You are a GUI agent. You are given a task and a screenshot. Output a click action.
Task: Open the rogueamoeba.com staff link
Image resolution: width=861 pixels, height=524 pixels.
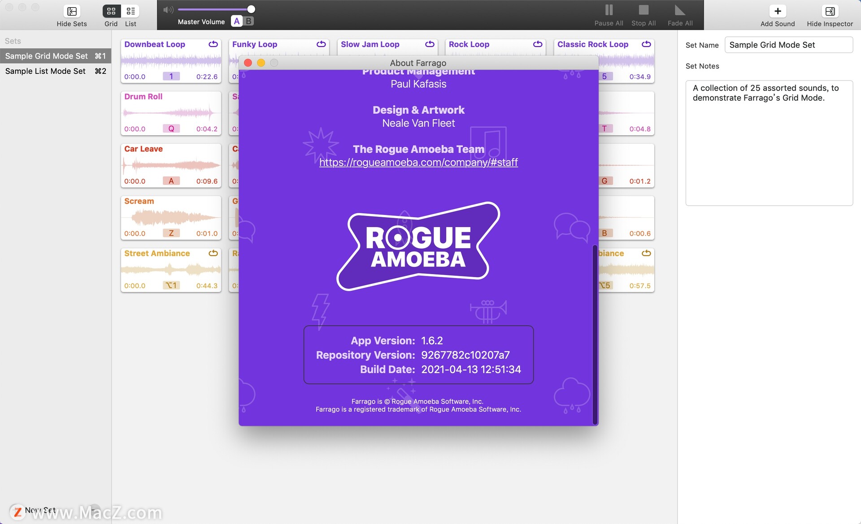click(418, 162)
